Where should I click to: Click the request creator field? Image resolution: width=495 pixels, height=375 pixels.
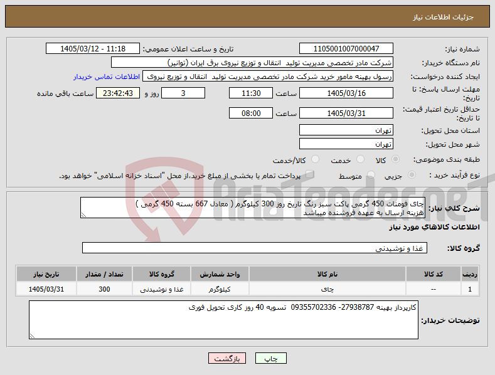pyautogui.click(x=268, y=77)
